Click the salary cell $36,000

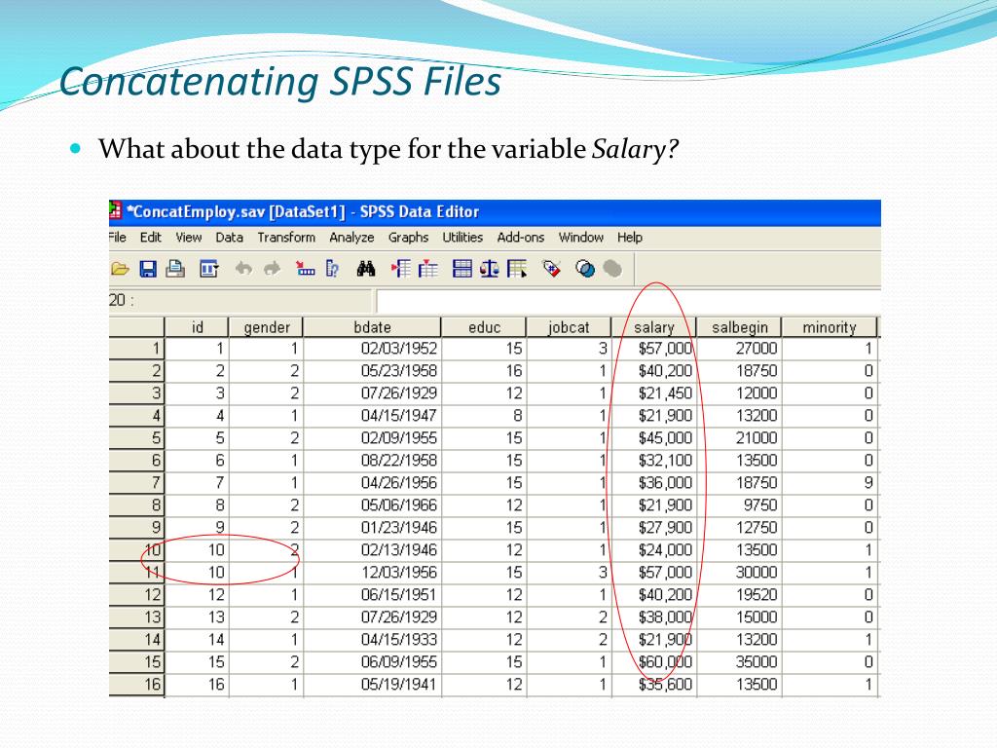coord(653,483)
